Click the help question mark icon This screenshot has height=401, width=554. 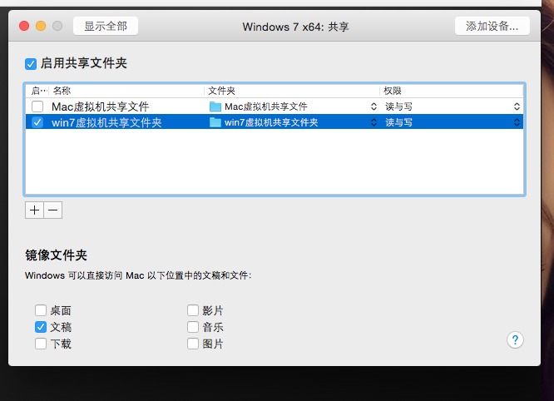[x=515, y=340]
